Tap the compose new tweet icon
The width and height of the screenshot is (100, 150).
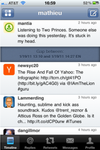coord(93,13)
